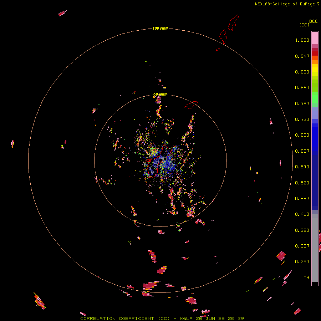This screenshot has width=321, height=321.
Task: Click the Correlation Coefficient KGUA caption
Action: point(162,319)
